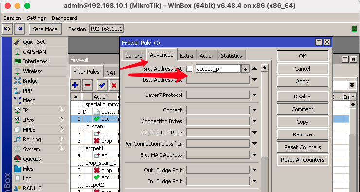This screenshot has height=192, width=360.
Task: Open Interfaces in sidebar
Action: [x=35, y=61]
